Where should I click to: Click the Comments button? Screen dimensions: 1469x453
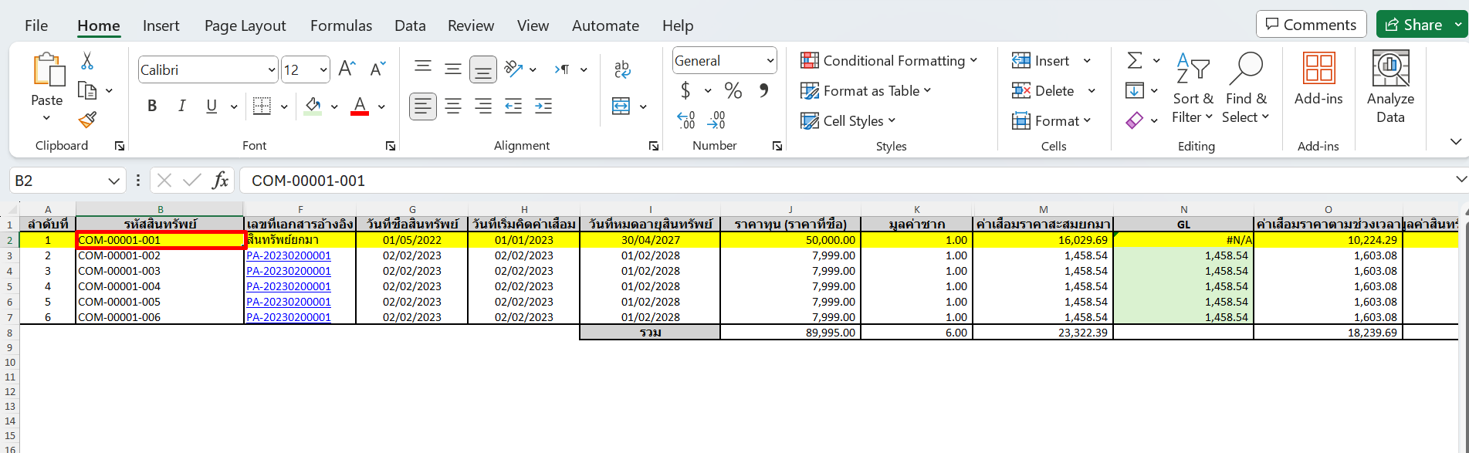point(1312,25)
